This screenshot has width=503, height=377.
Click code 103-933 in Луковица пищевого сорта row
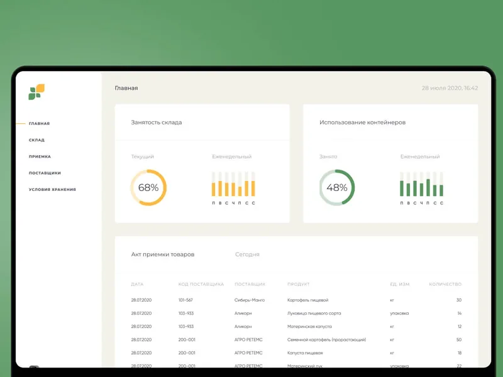(x=186, y=313)
